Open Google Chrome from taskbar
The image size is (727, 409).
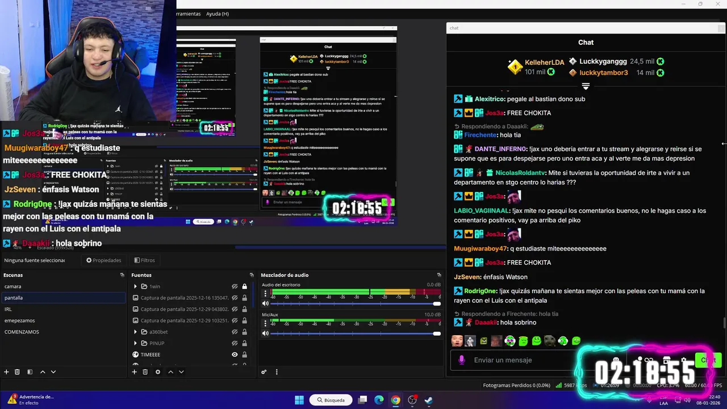pos(395,400)
